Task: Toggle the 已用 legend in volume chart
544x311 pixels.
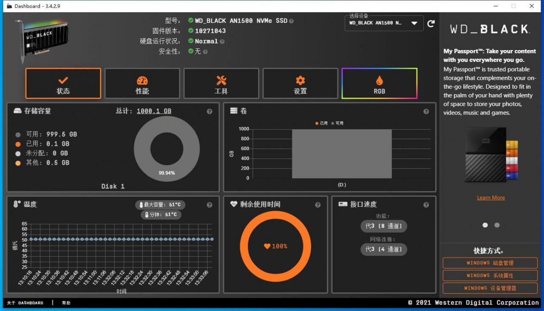Action: (x=322, y=123)
